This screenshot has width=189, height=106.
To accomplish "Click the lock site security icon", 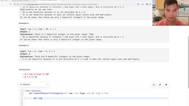I will [18, 4].
